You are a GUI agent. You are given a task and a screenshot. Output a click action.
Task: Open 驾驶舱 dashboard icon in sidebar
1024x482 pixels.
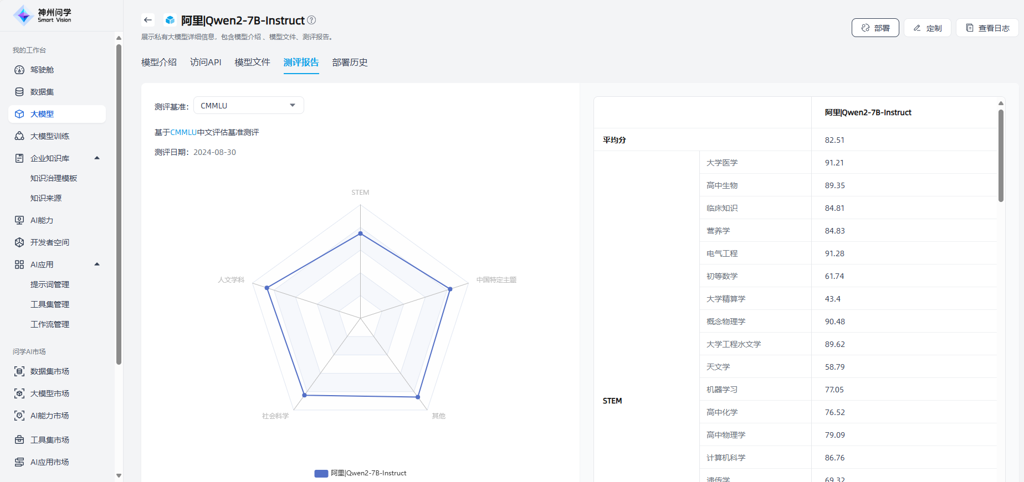(x=19, y=70)
